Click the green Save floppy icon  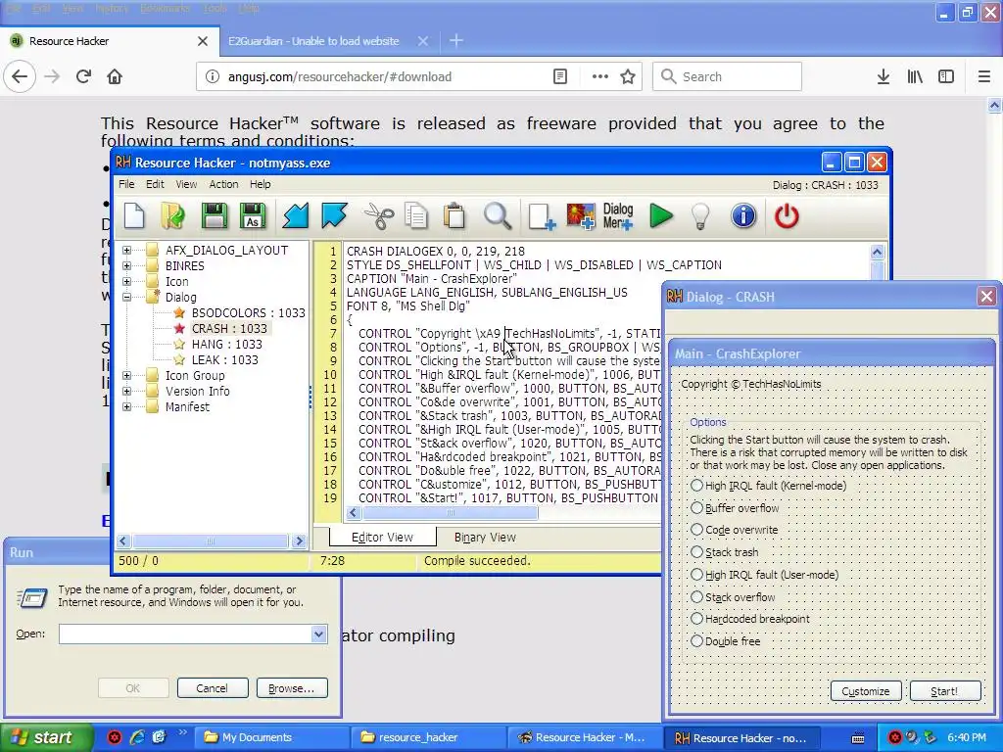tap(214, 215)
